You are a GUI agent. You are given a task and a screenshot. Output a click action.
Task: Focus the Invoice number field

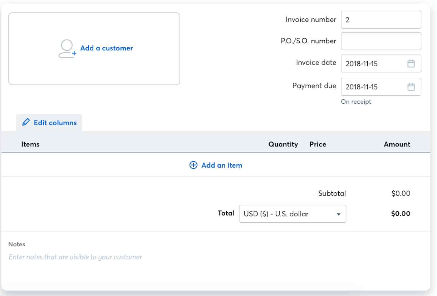[381, 20]
